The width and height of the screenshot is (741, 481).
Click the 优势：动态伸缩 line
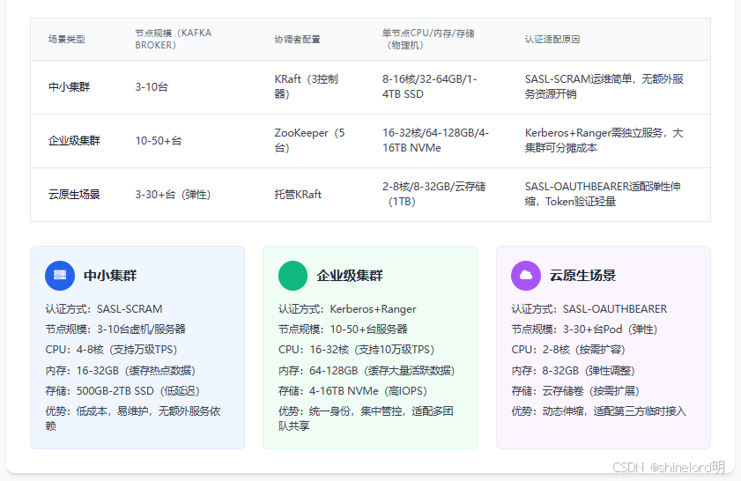[x=599, y=411]
